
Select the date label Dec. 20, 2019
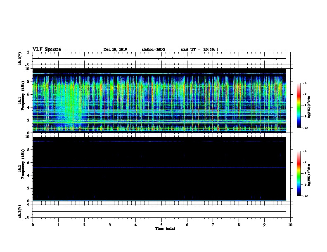click(x=115, y=49)
